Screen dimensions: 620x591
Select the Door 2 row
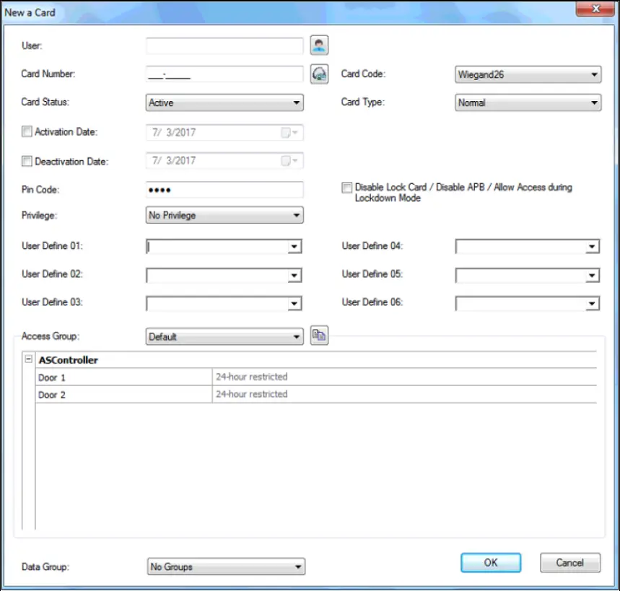(316, 395)
